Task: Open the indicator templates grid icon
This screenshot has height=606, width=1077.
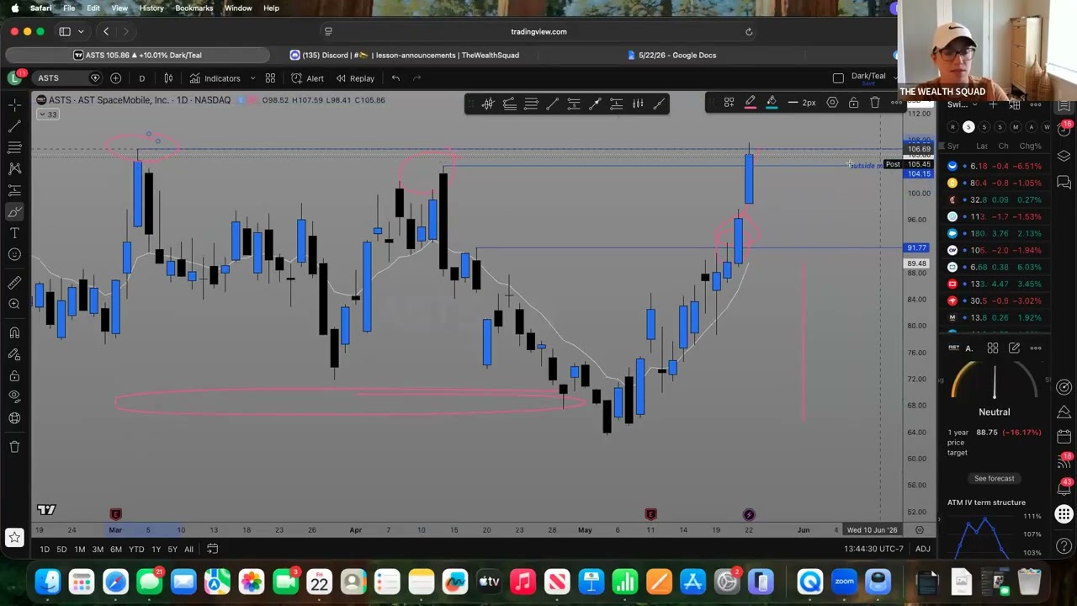Action: (x=270, y=78)
